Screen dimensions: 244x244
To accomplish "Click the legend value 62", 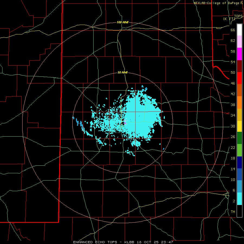I will click(233, 40).
